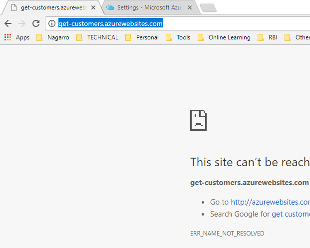The height and width of the screenshot is (248, 310).
Task: Open the Personal bookmark folder
Action: [142, 37]
